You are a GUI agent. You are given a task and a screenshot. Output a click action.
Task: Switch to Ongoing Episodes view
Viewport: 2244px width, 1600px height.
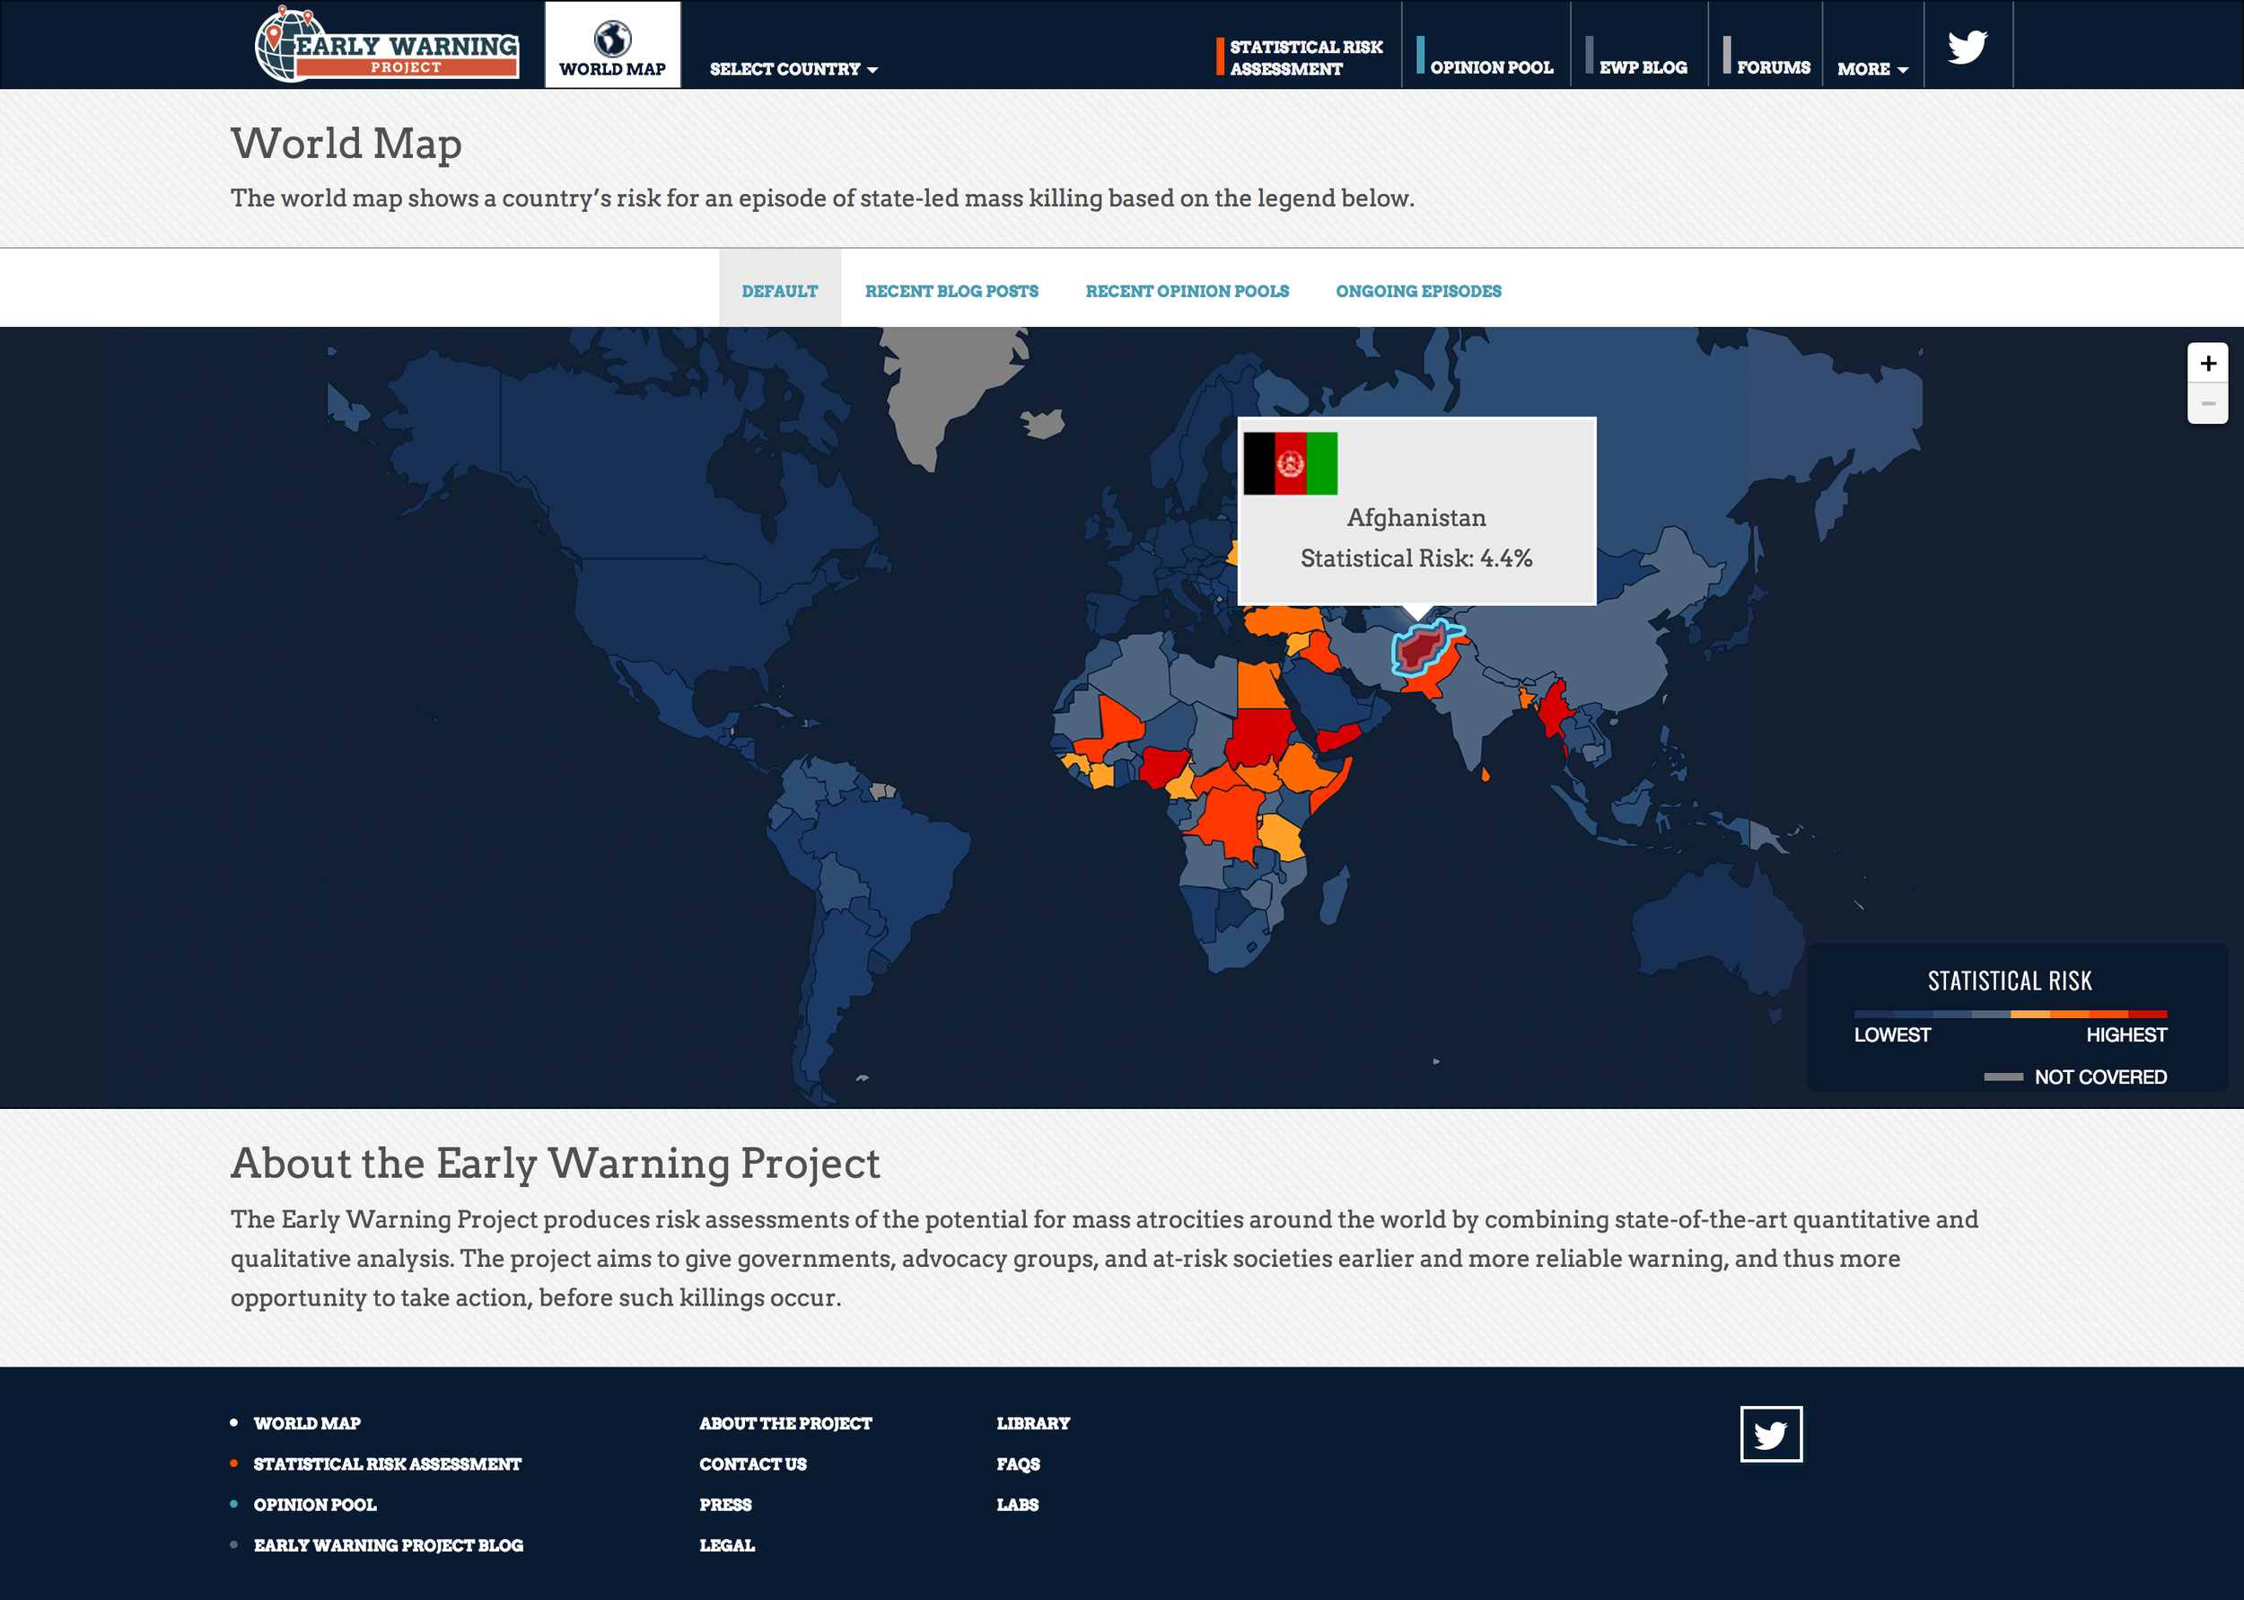click(x=1418, y=291)
